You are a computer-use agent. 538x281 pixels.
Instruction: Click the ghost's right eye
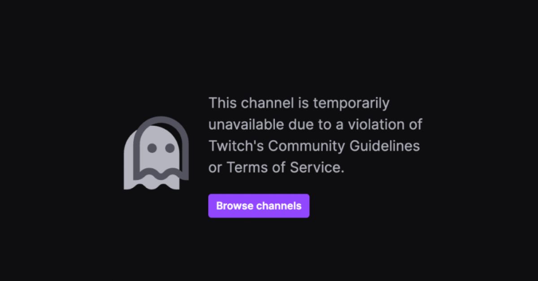pos(170,148)
